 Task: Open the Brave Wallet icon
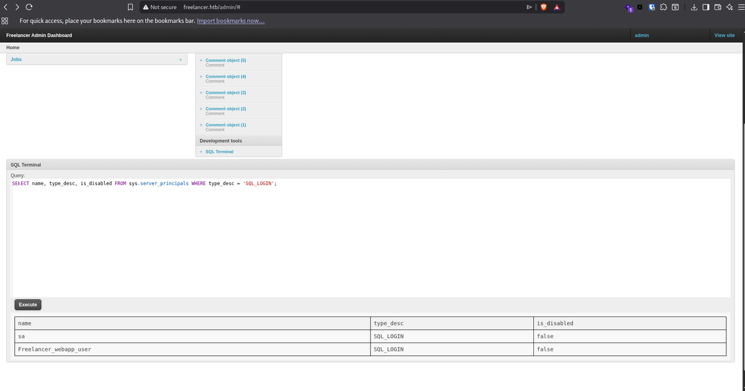click(x=718, y=7)
